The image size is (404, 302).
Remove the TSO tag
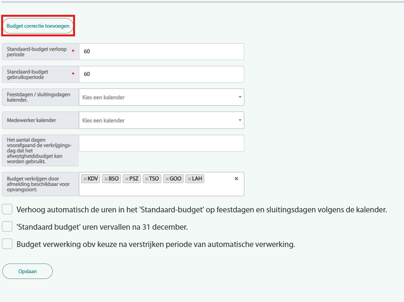click(147, 179)
